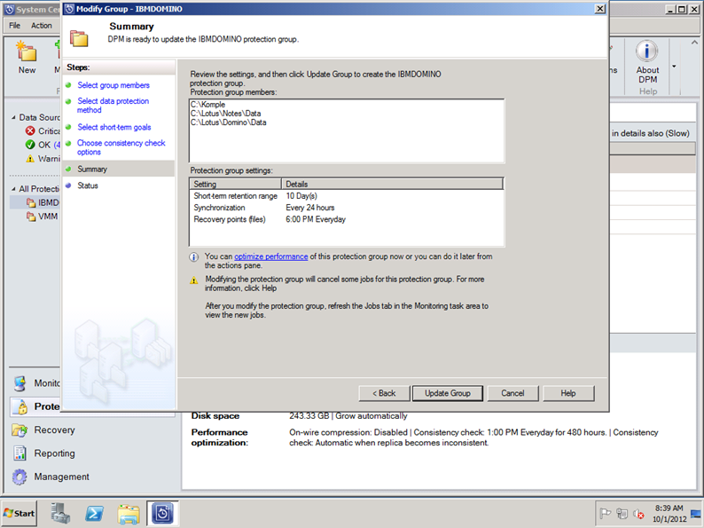This screenshot has width=704, height=528.
Task: Select C:\Komple in protection group members
Action: pos(207,104)
